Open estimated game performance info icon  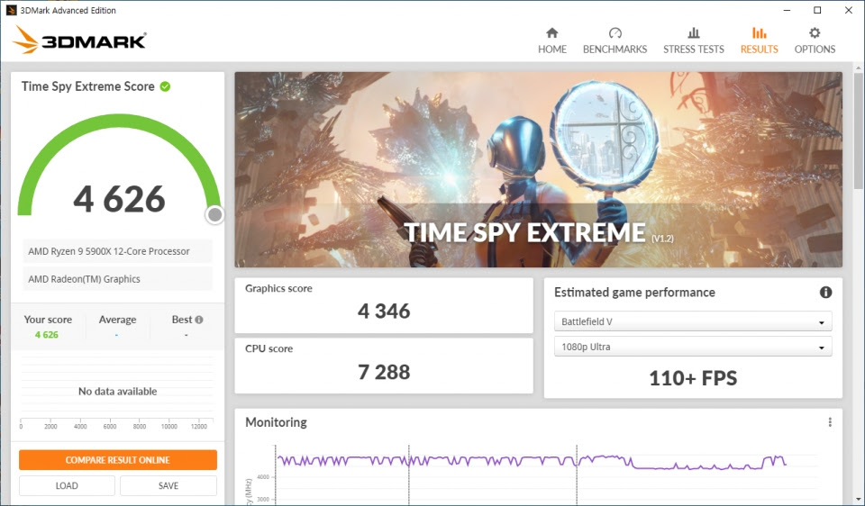click(825, 292)
